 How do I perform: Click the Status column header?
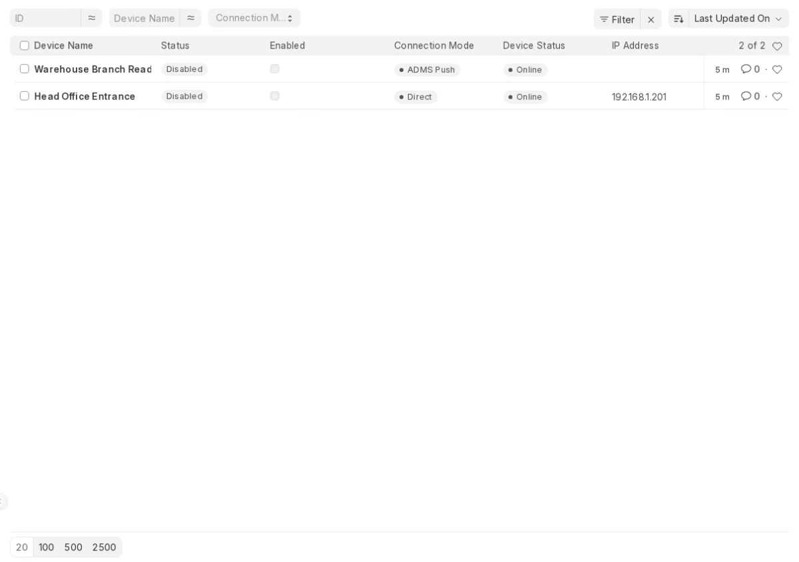click(x=175, y=46)
